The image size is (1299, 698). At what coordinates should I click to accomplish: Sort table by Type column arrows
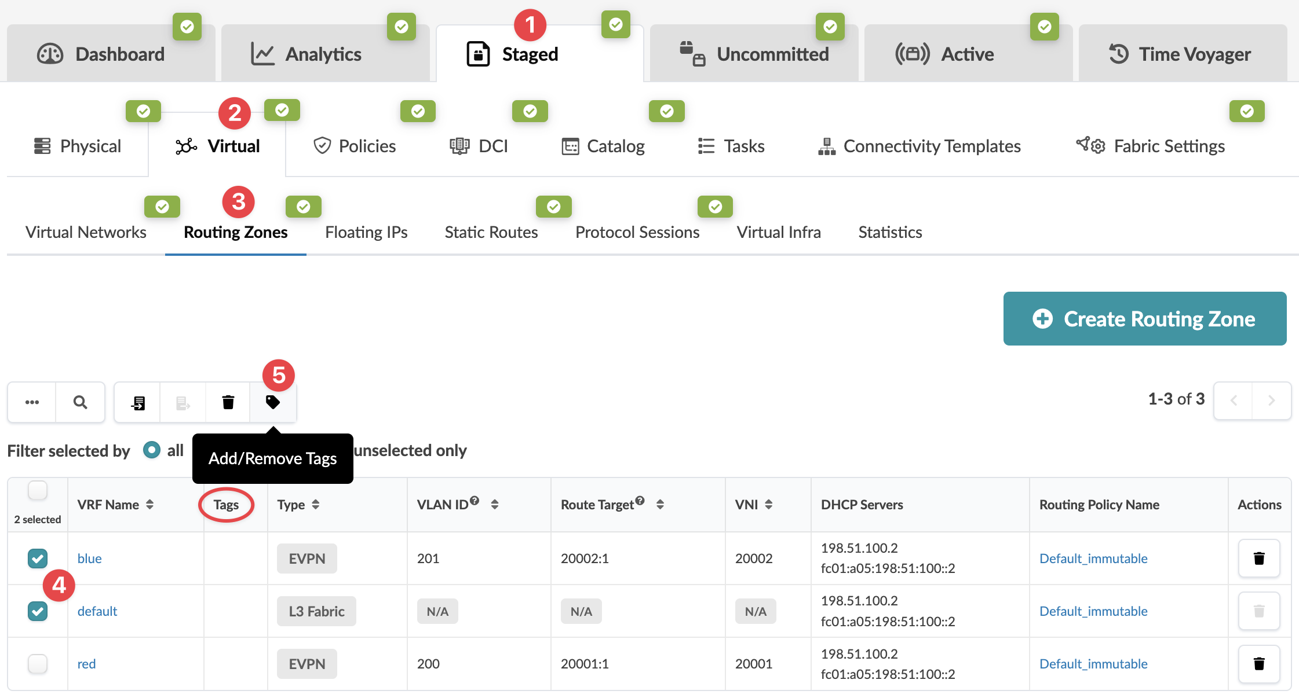[316, 505]
